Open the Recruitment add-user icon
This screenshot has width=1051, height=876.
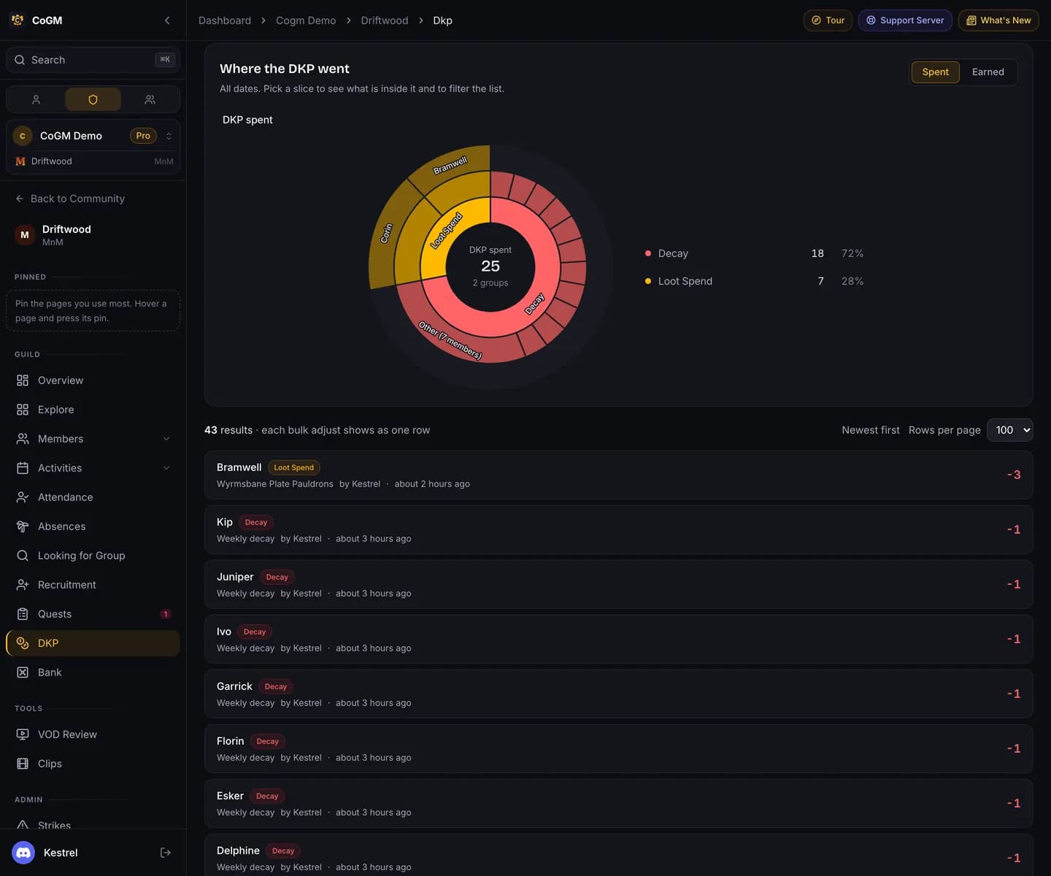click(23, 585)
